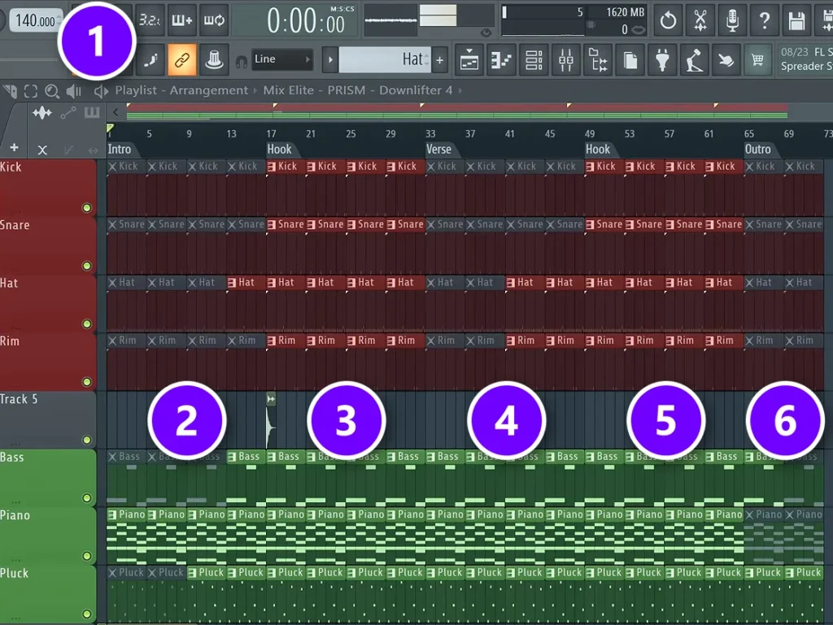Click the pages project picker icon

[630, 60]
